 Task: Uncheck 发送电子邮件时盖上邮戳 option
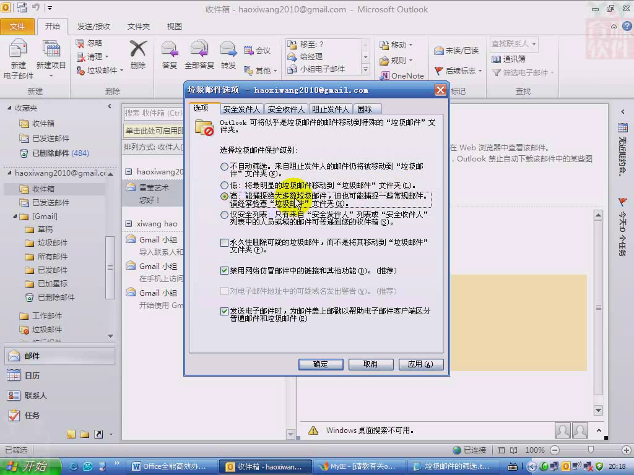(224, 311)
